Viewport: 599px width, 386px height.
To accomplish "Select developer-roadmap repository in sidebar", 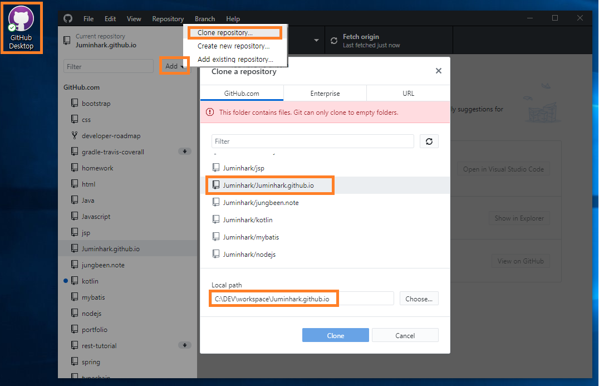I will [127, 135].
